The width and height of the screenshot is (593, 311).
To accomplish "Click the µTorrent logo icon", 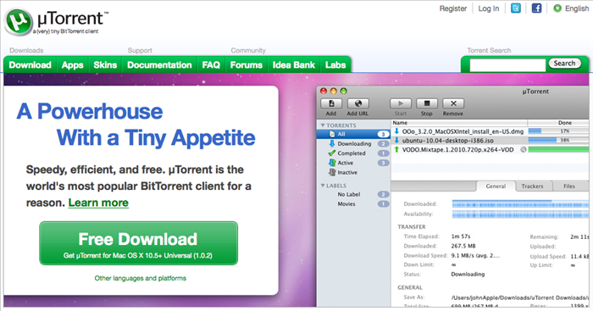I will click(x=19, y=22).
